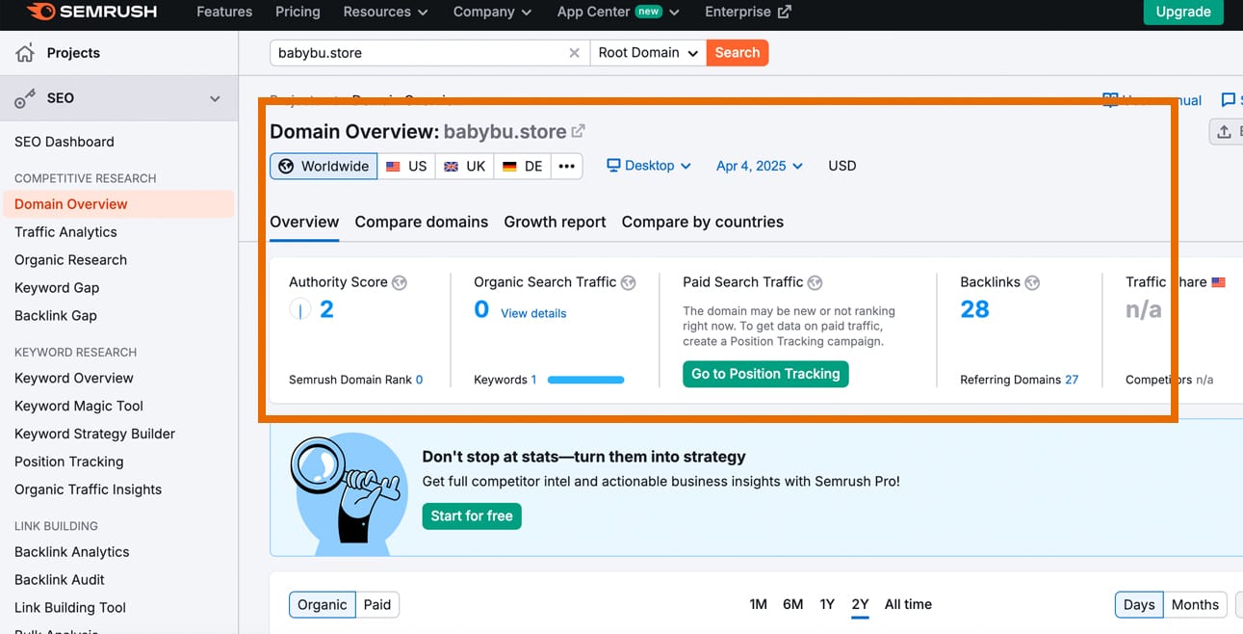
Task: Open SEO Dashboard in sidebar
Action: [x=65, y=142]
